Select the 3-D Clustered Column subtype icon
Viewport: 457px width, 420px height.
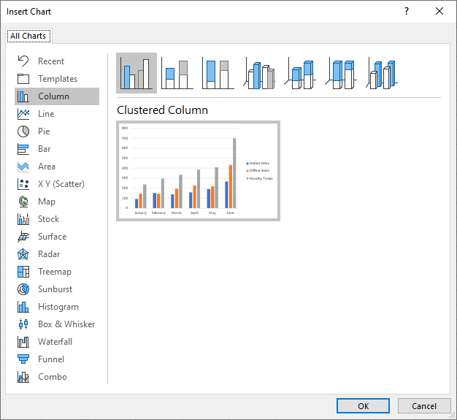pyautogui.click(x=260, y=73)
